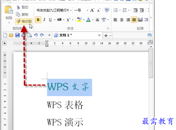Apply the yellow text highlight color
Viewport: 176px width, 130px height.
[79, 20]
